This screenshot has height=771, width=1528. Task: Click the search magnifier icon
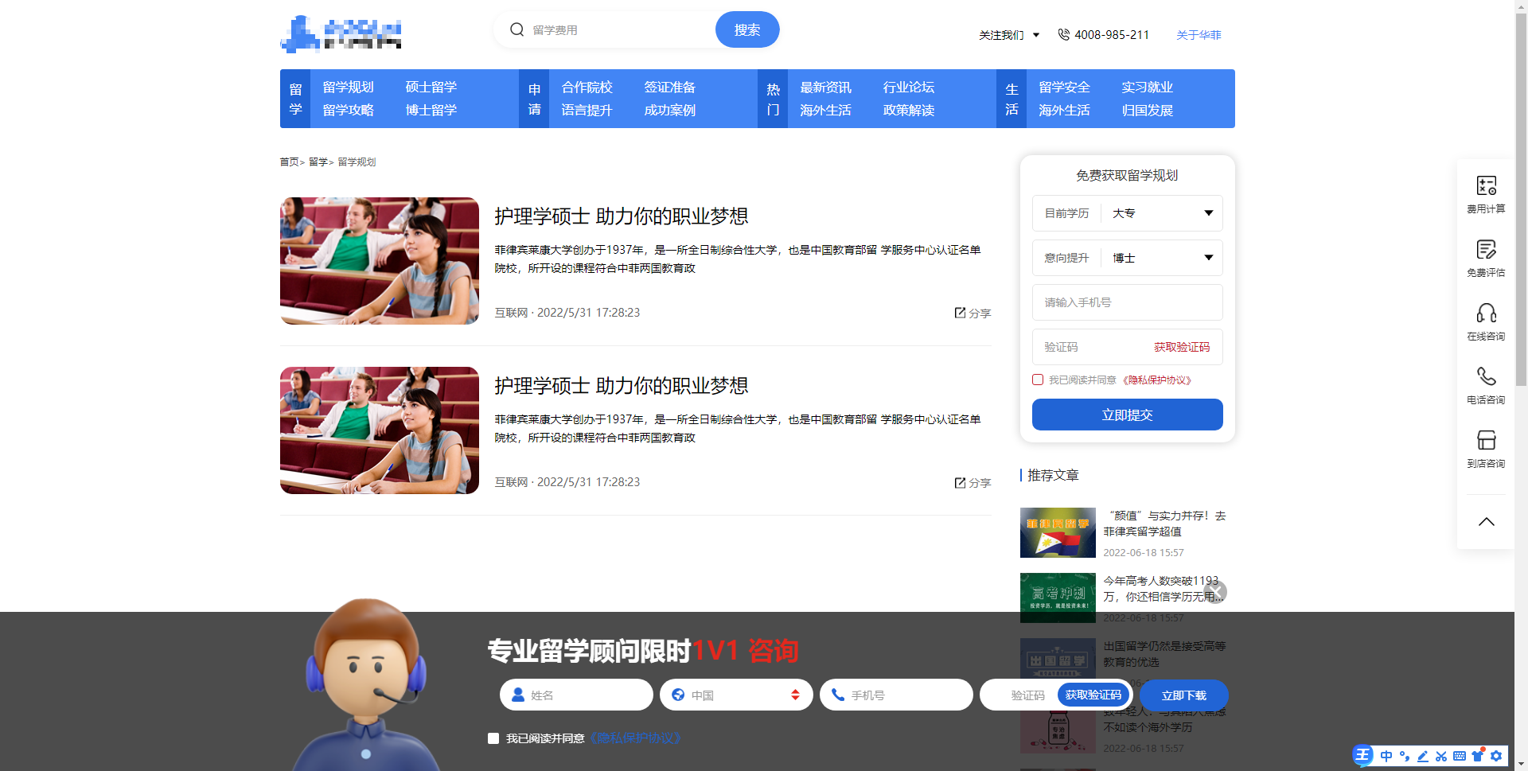tap(516, 29)
